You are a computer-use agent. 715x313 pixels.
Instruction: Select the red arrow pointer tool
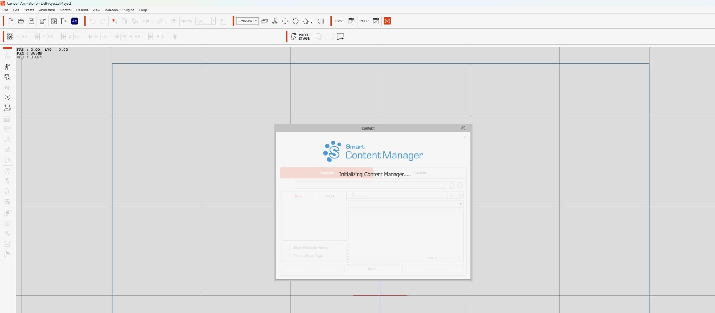coord(114,21)
